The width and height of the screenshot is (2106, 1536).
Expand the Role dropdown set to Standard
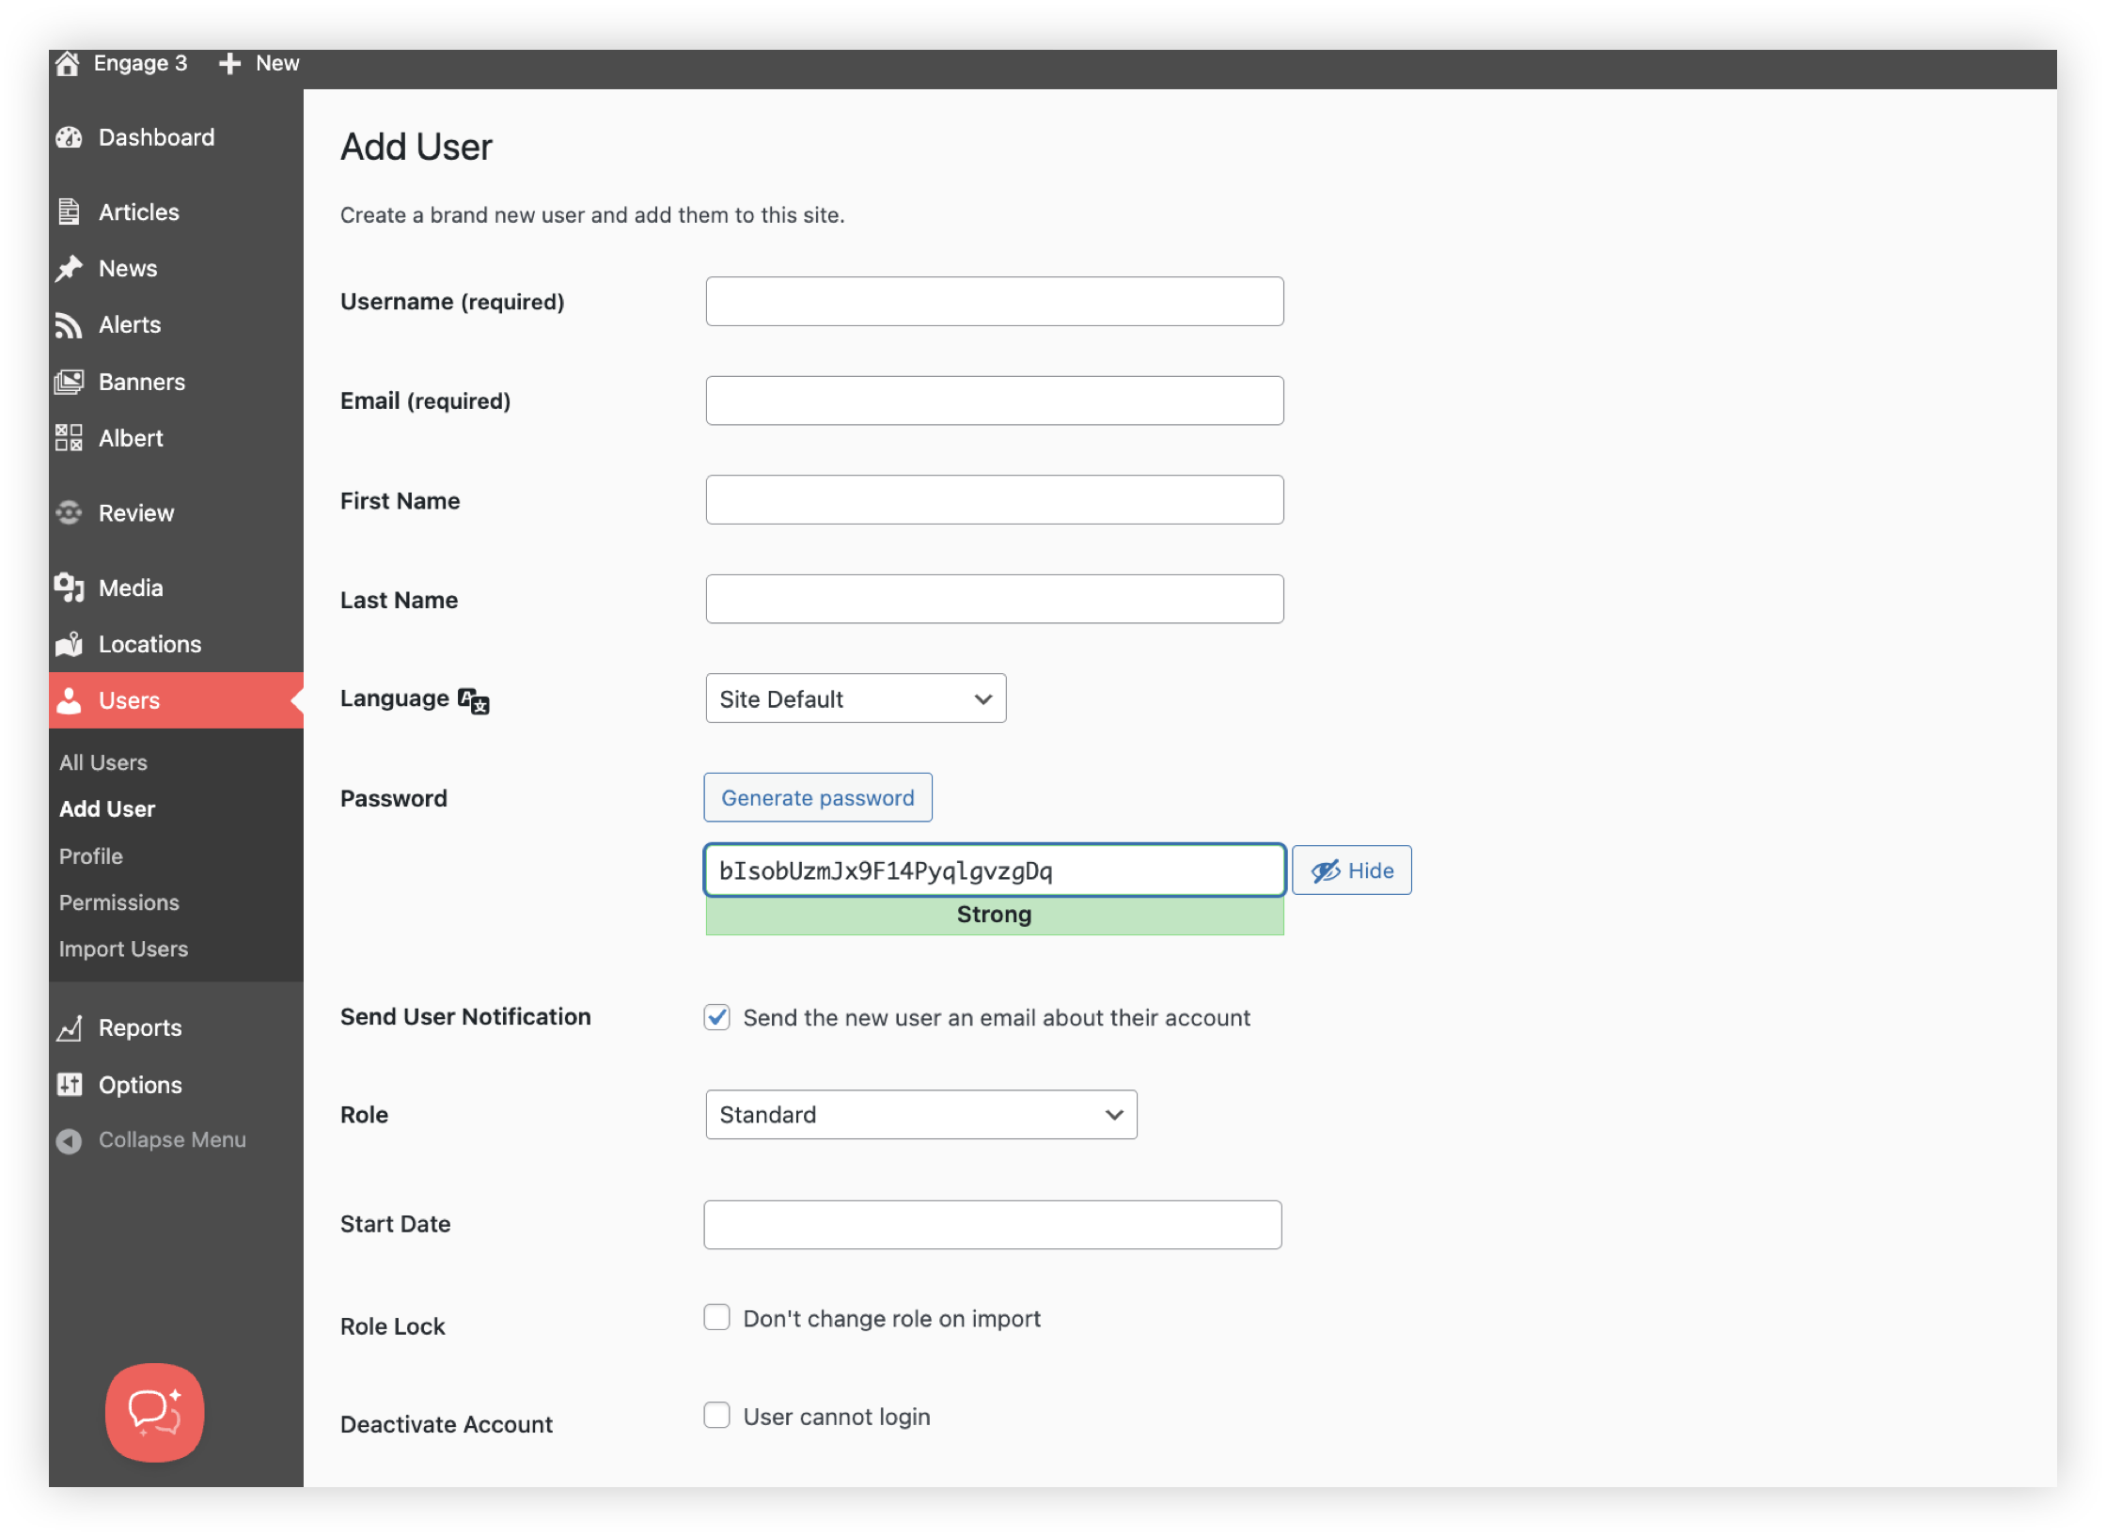tap(920, 1115)
